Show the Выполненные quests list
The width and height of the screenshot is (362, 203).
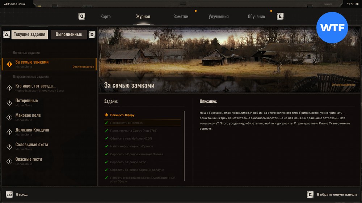click(69, 35)
